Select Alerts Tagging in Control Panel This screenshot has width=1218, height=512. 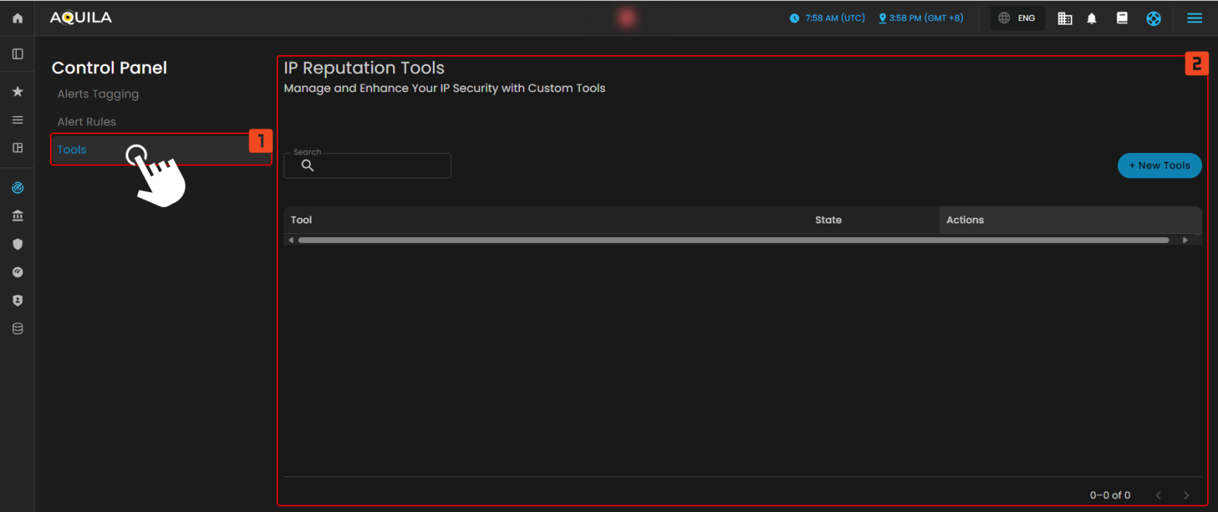pyautogui.click(x=98, y=94)
